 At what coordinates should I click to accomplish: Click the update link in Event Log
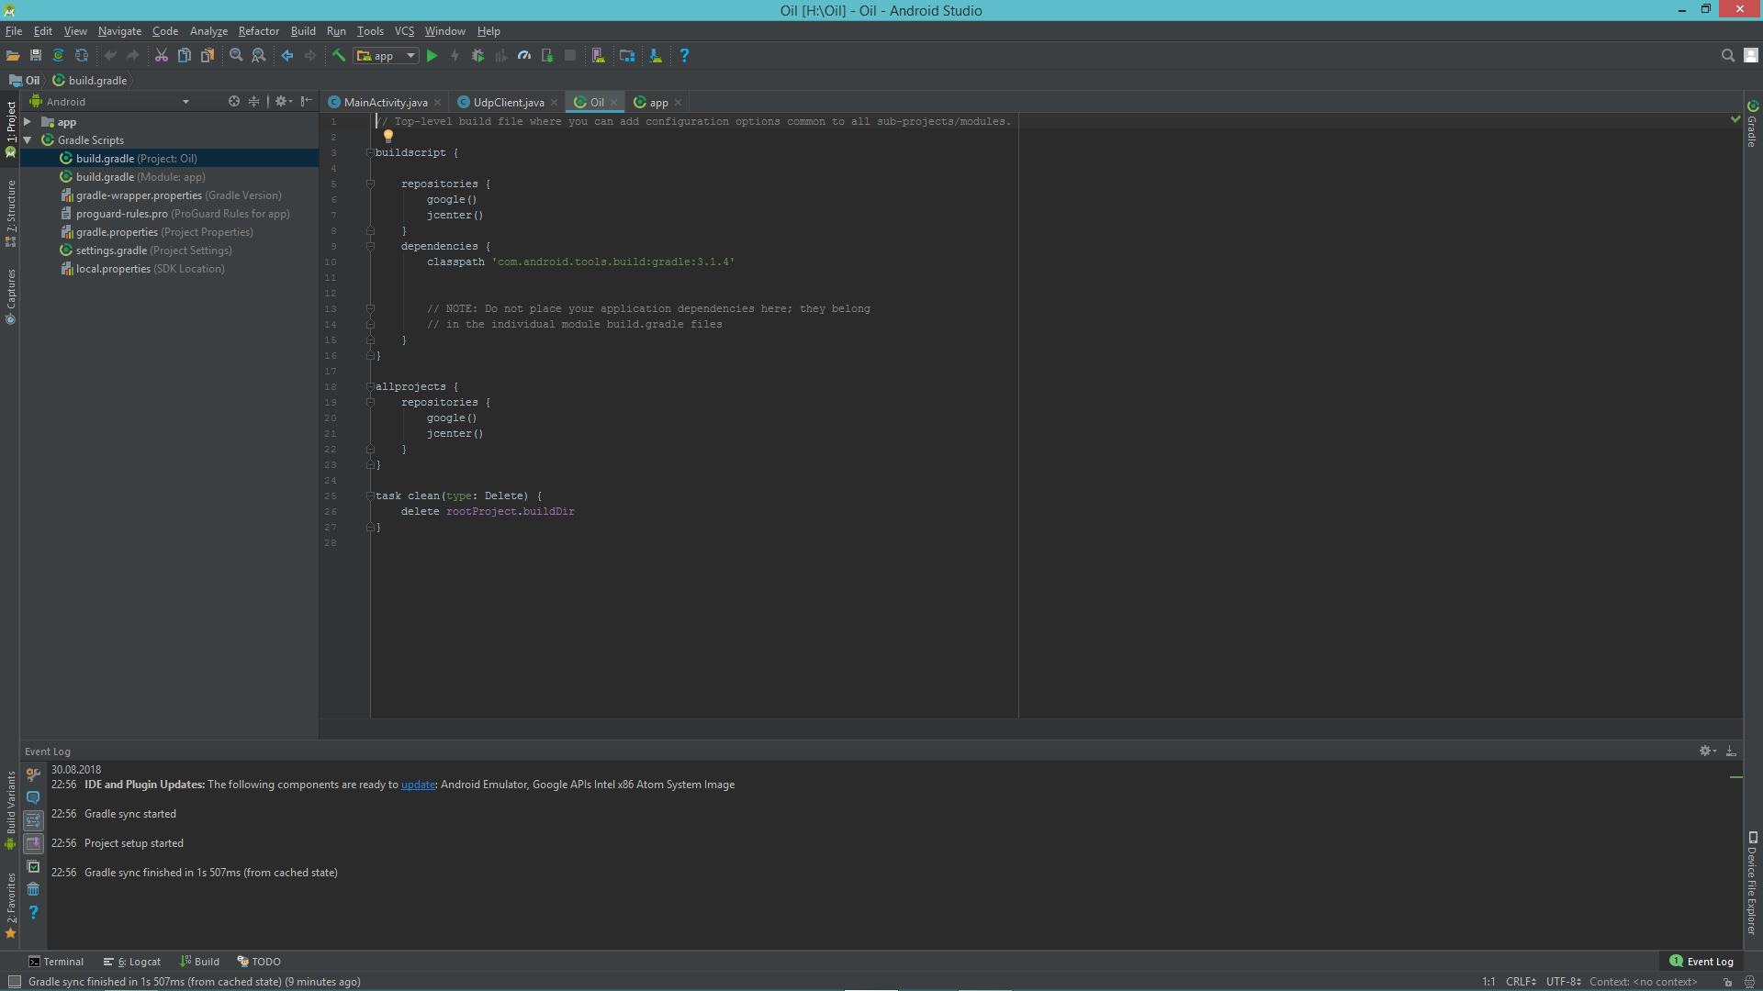418,785
